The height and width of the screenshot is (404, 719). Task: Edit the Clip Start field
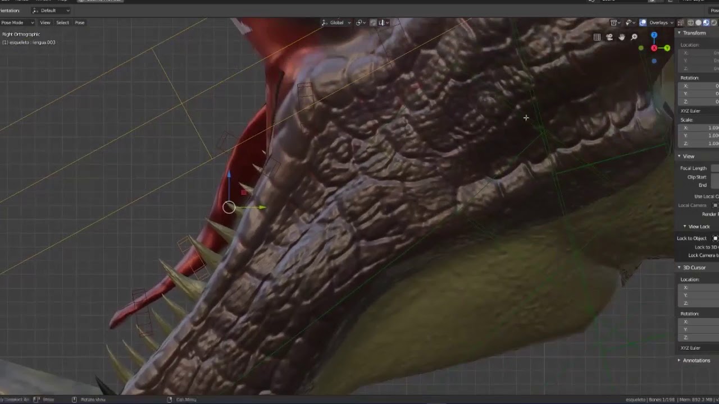pyautogui.click(x=715, y=177)
